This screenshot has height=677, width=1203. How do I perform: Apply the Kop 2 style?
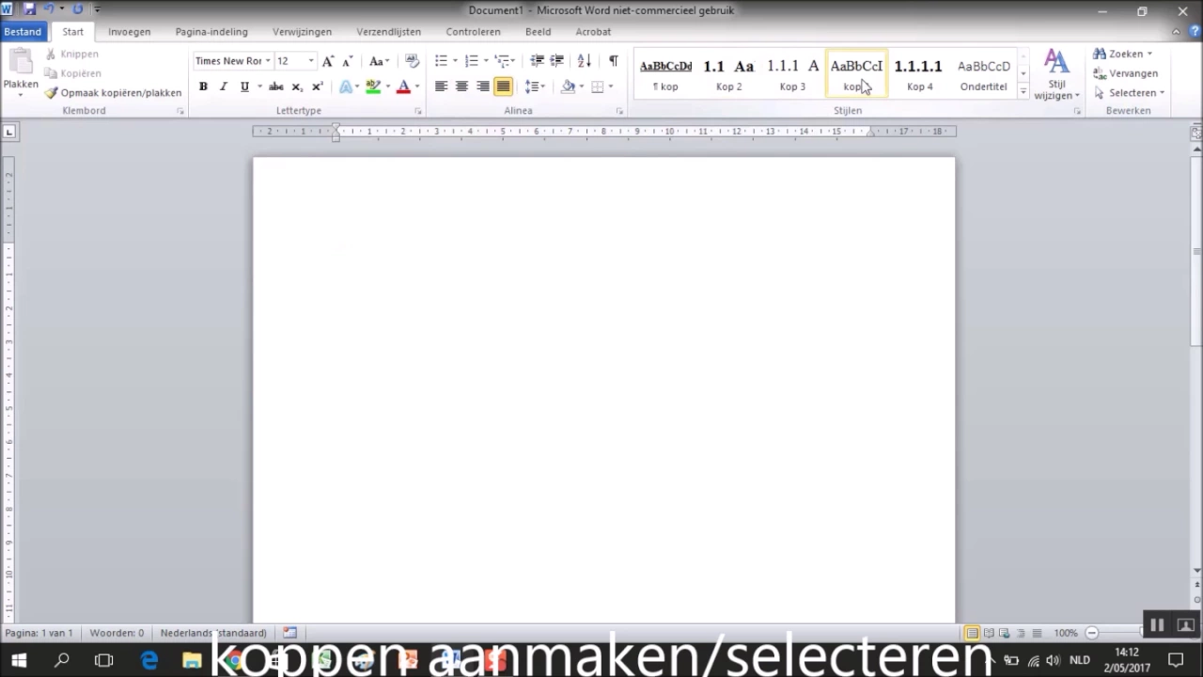click(728, 74)
